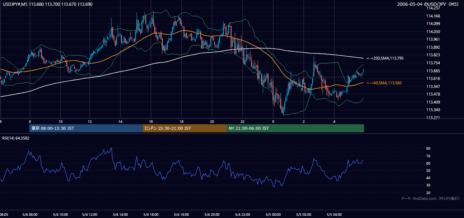Click bottom time axis label 5/4 14:00

click(x=120, y=215)
